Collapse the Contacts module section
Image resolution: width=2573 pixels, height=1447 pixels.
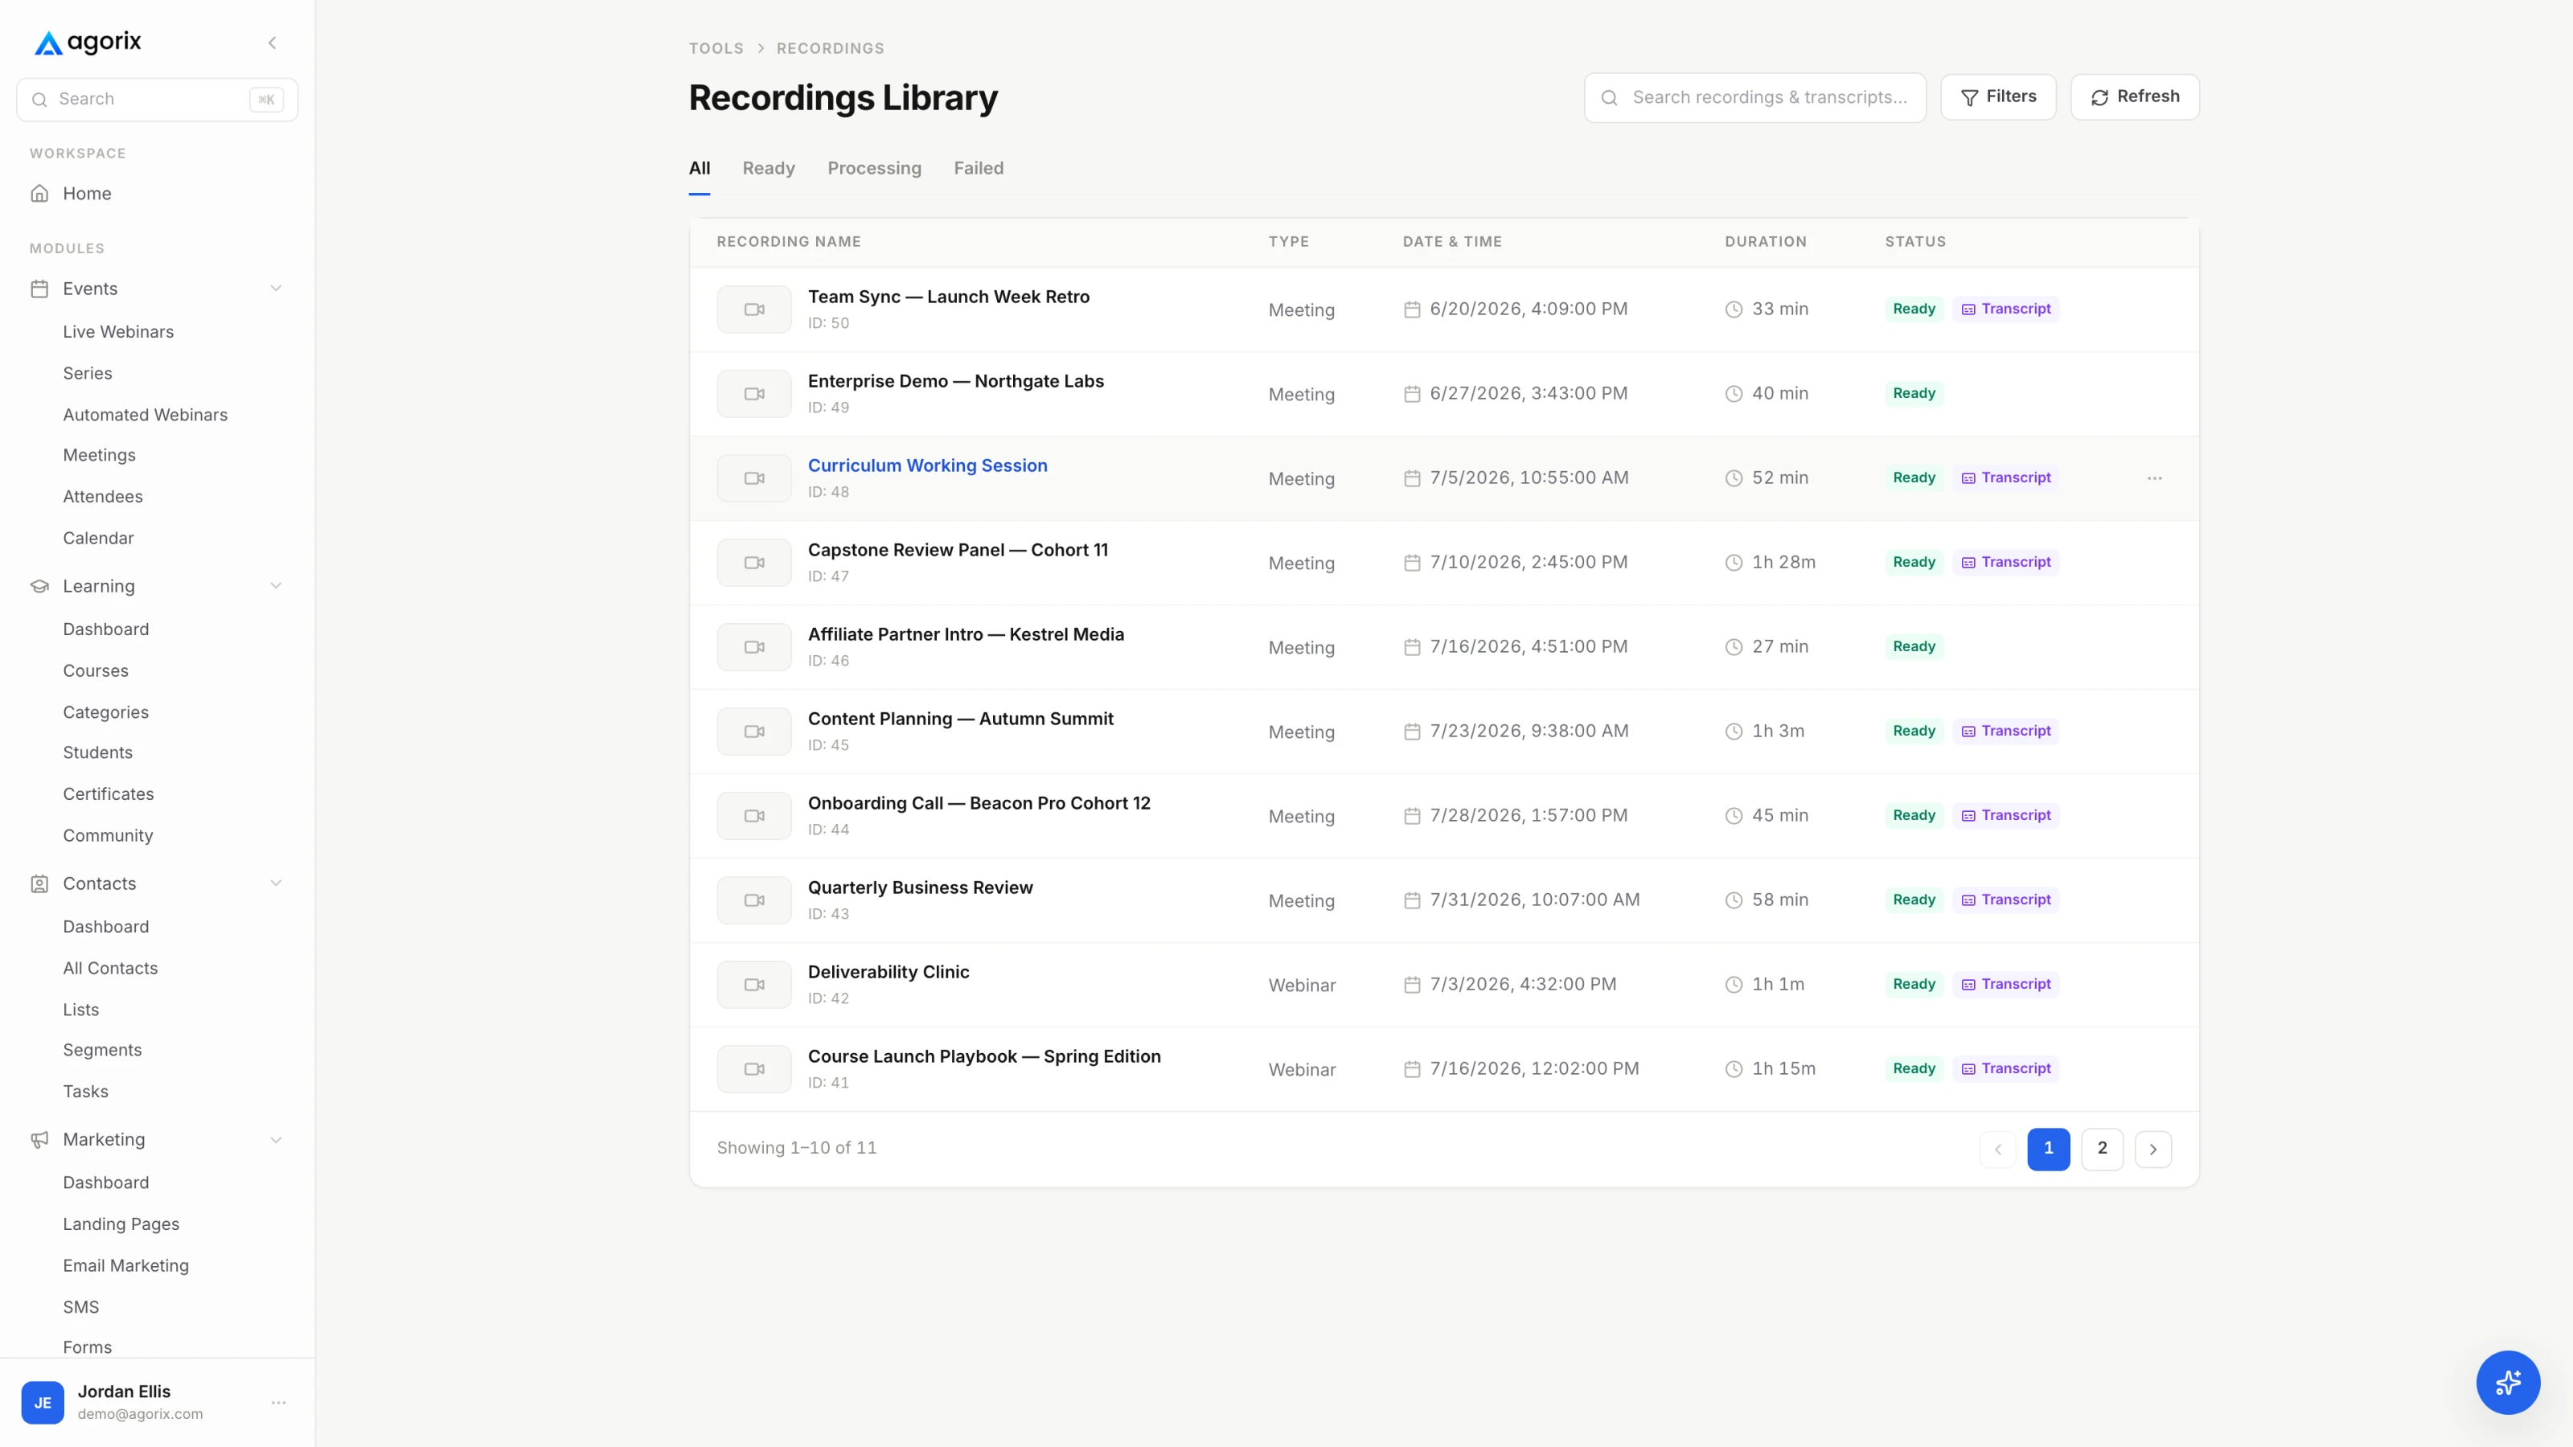(276, 883)
